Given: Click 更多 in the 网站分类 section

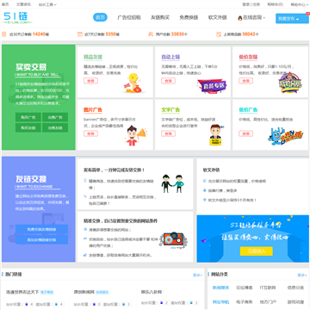Looking at the screenshot, I should pyautogui.click(x=302, y=275).
